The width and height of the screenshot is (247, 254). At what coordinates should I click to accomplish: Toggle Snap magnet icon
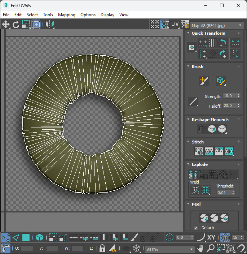pos(241,248)
